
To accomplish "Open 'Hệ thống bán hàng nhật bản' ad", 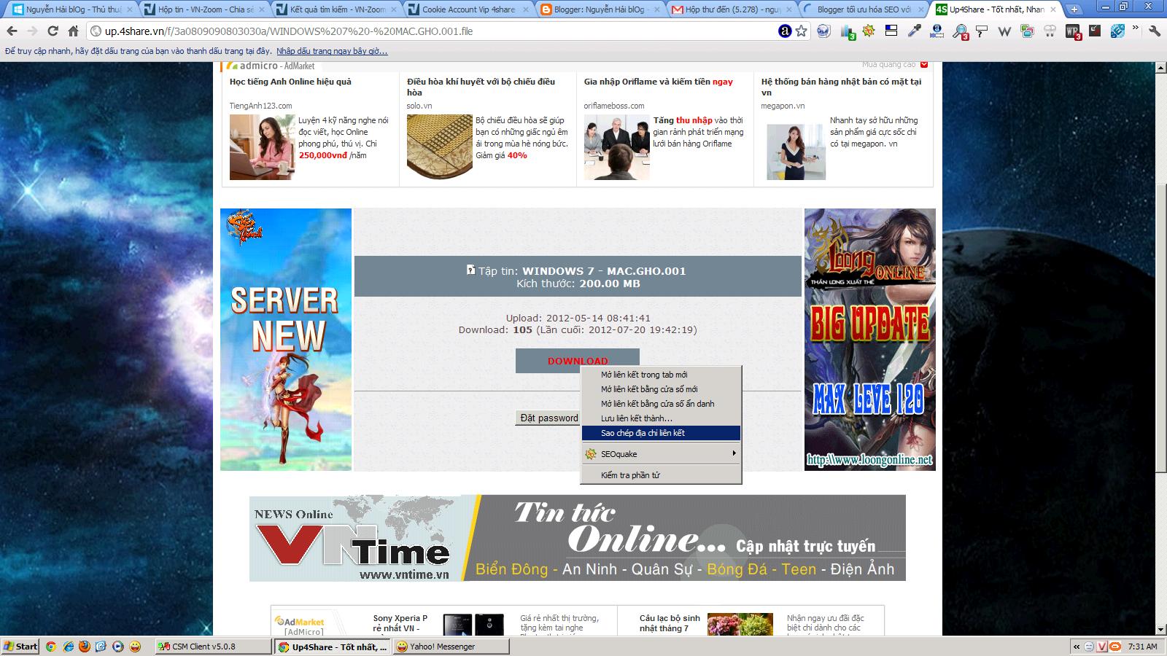I will click(841, 87).
